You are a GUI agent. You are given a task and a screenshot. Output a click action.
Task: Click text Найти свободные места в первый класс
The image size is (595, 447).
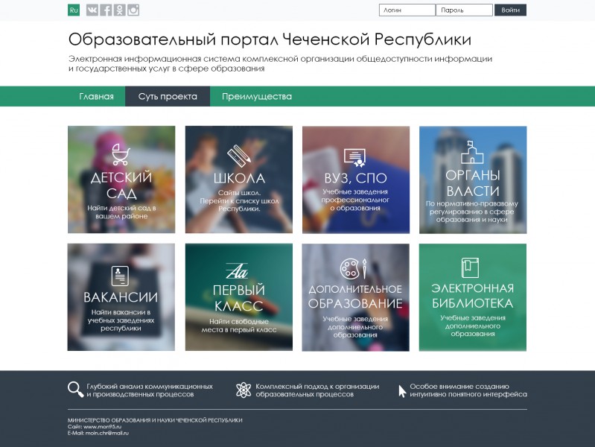tap(239, 326)
